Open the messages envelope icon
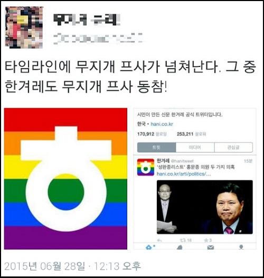Viewport: 264px width, 278px height. [x=211, y=247]
